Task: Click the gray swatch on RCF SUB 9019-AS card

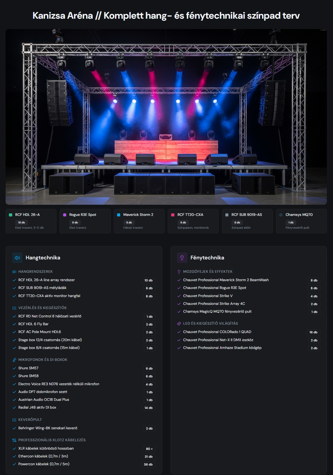Action: (x=227, y=215)
